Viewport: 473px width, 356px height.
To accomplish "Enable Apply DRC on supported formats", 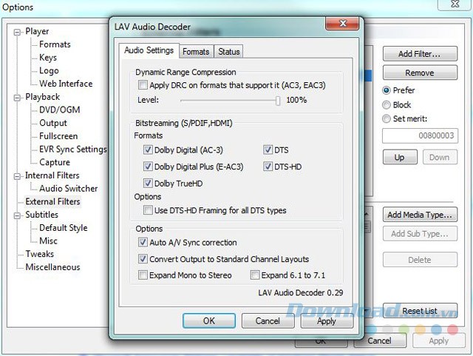I will click(143, 86).
